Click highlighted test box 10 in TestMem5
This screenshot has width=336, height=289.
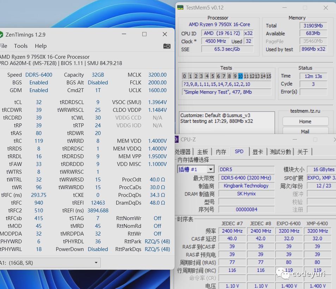click(x=241, y=76)
